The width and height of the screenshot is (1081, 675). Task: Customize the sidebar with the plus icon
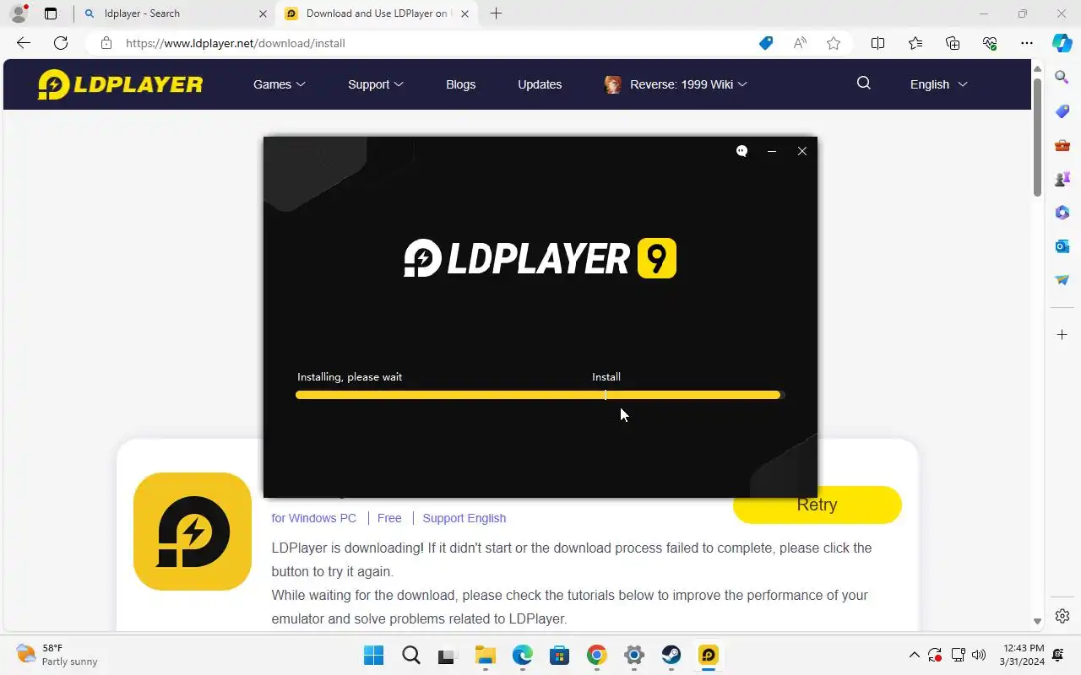pyautogui.click(x=1062, y=335)
